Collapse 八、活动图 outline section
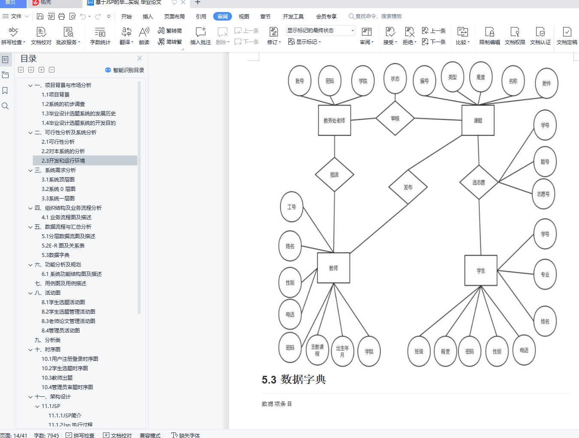Screen dimensions: 579x438 tap(30, 293)
